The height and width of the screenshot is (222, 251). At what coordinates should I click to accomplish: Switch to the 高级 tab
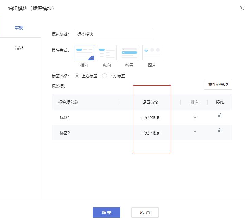(x=19, y=48)
